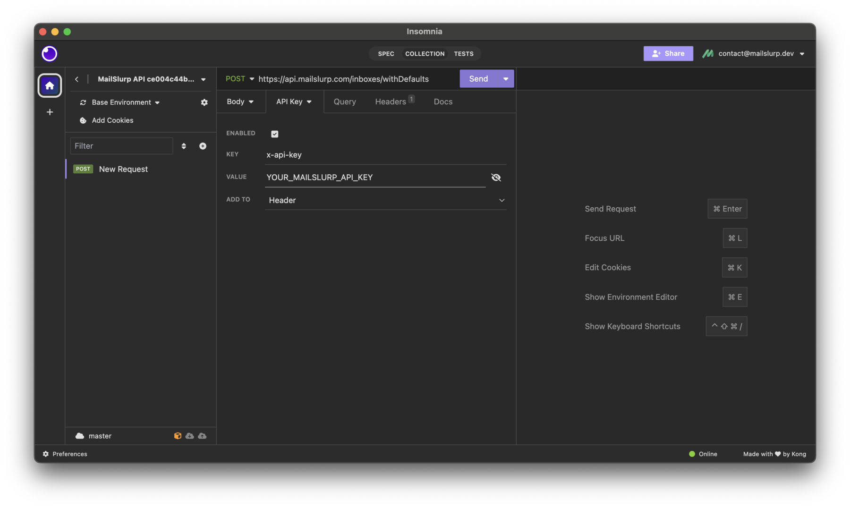Select the New Request POST item
850x508 pixels.
[141, 169]
